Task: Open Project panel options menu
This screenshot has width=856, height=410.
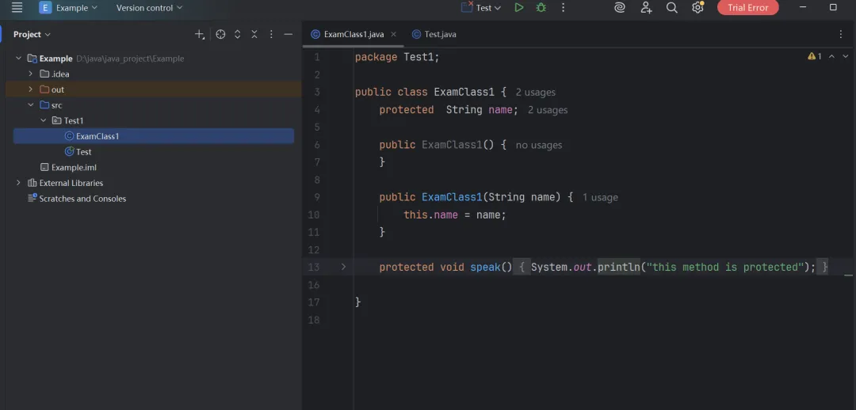Action: coord(271,34)
